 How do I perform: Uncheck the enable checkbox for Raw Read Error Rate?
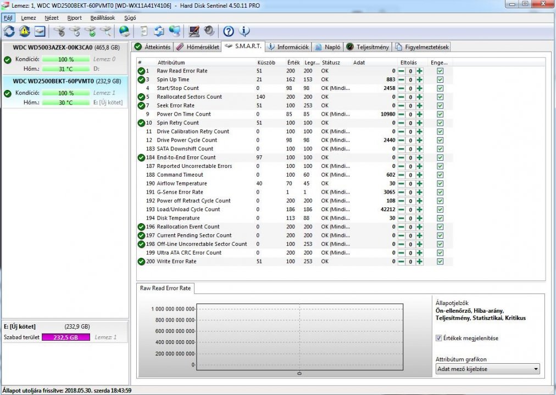click(440, 71)
